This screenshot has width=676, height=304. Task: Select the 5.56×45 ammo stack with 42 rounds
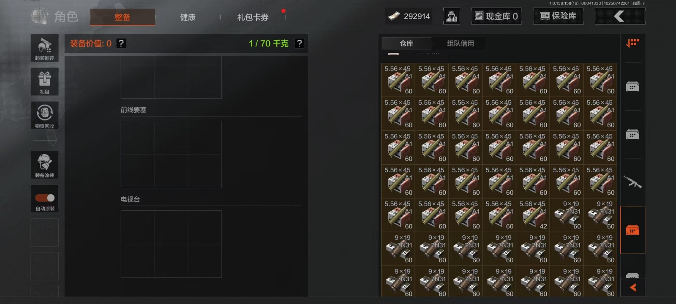[533, 215]
